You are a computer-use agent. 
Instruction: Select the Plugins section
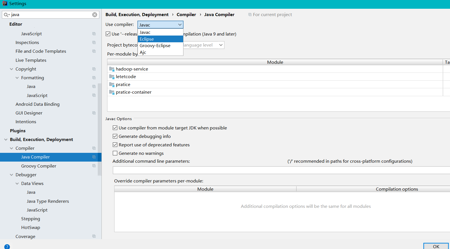click(x=18, y=131)
